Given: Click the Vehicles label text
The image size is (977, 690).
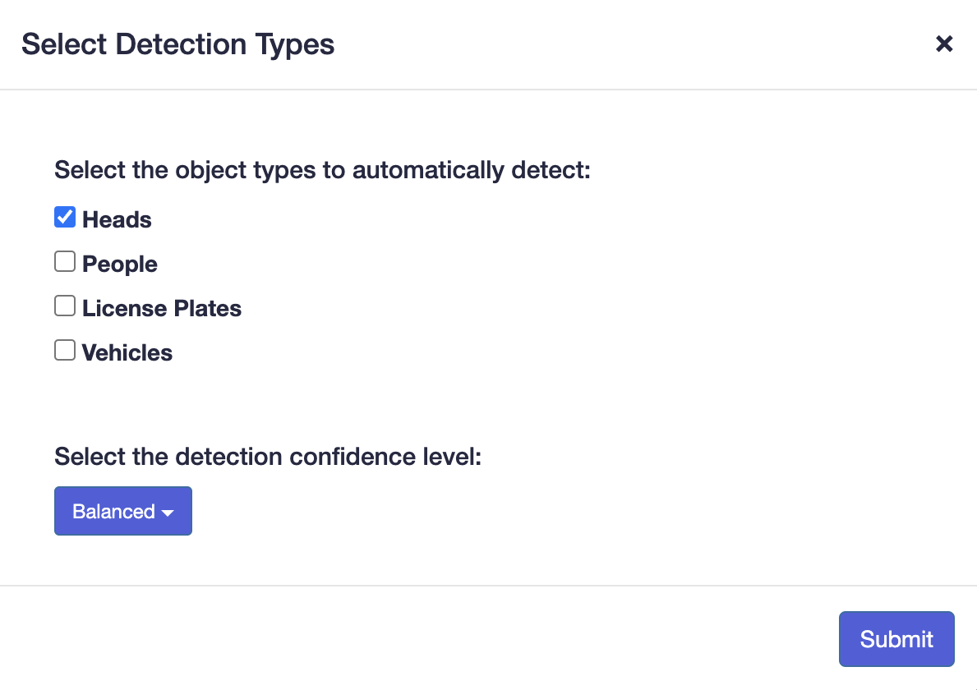Looking at the screenshot, I should (x=127, y=353).
